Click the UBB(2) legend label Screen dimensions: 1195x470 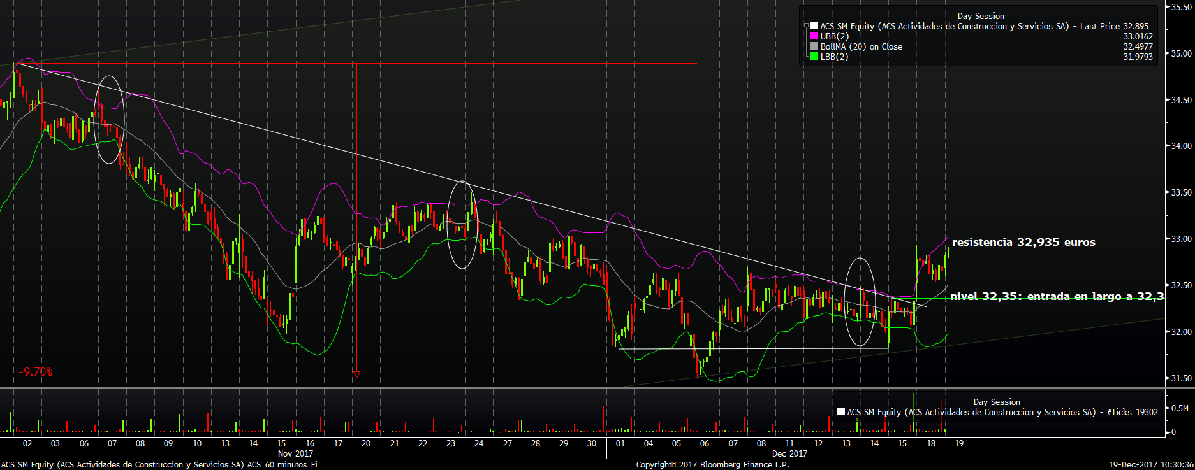(x=834, y=36)
